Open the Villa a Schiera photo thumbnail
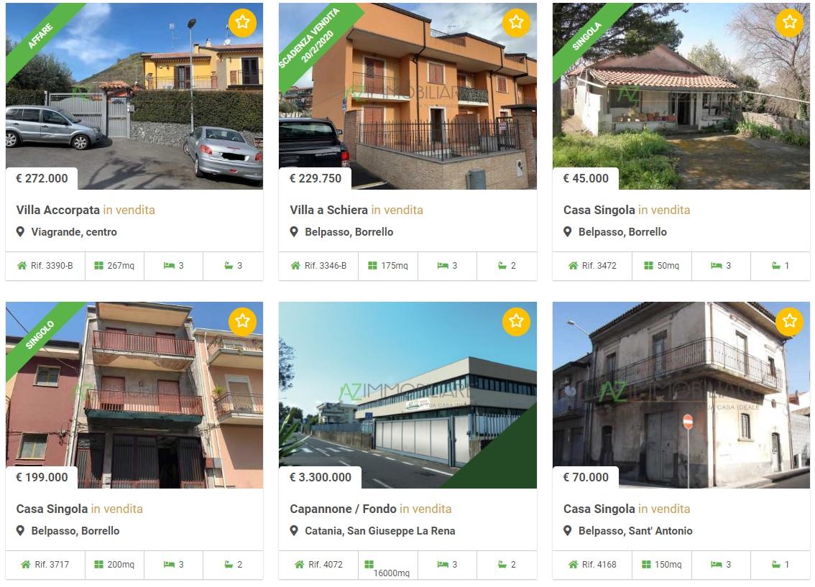Image resolution: width=815 pixels, height=587 pixels. click(408, 96)
